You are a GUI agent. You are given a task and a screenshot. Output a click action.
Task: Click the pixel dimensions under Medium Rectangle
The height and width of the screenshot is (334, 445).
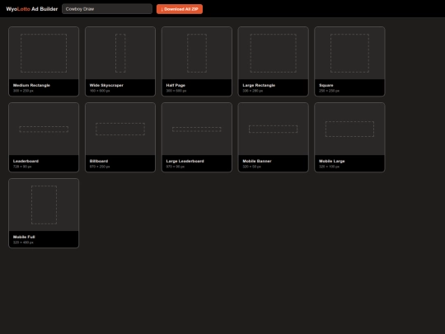(x=23, y=91)
